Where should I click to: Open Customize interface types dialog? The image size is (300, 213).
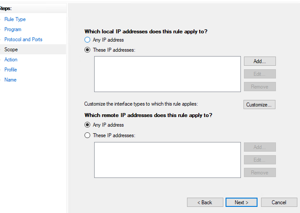259,105
